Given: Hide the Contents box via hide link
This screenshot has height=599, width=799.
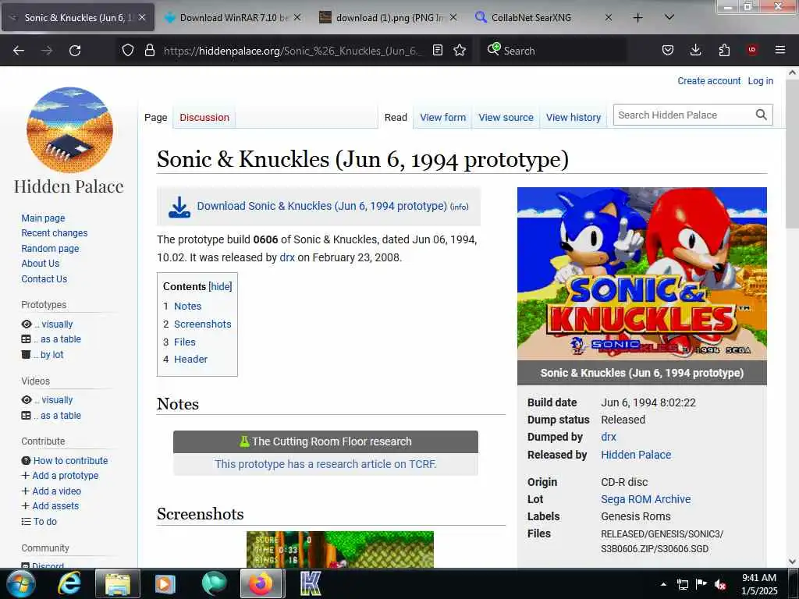Looking at the screenshot, I should (221, 287).
